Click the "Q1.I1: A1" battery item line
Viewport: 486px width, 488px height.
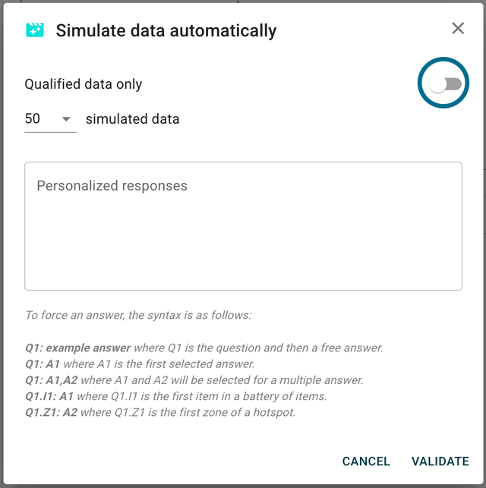pyautogui.click(x=175, y=396)
